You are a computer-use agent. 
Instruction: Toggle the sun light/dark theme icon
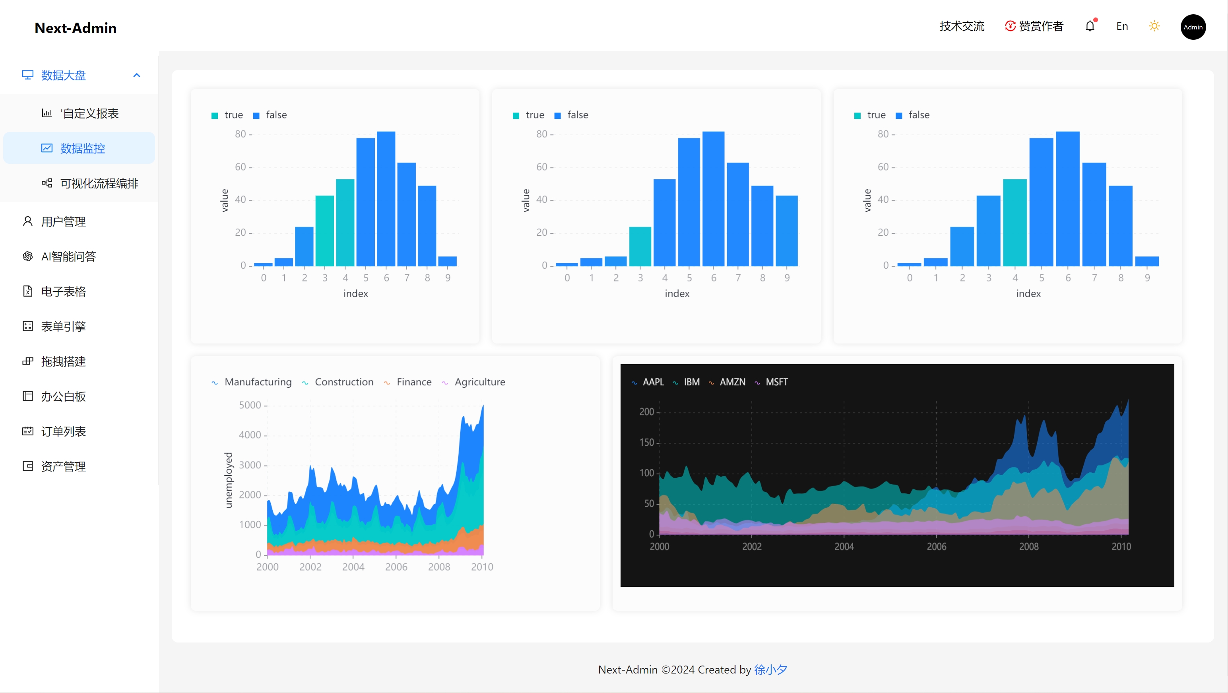pos(1154,26)
